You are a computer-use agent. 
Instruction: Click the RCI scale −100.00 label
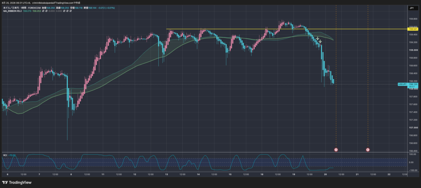[413, 170]
